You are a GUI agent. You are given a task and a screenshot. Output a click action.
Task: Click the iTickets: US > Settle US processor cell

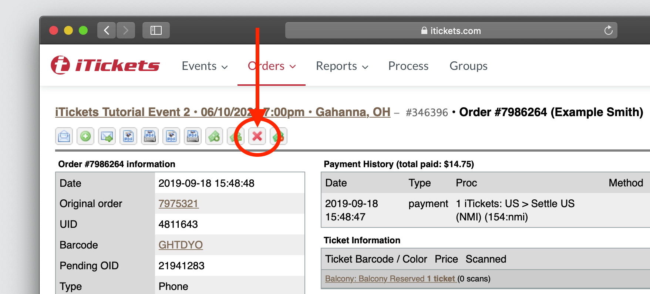click(x=515, y=210)
